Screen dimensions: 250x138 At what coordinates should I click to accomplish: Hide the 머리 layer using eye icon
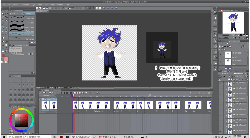pyautogui.click(x=220, y=62)
